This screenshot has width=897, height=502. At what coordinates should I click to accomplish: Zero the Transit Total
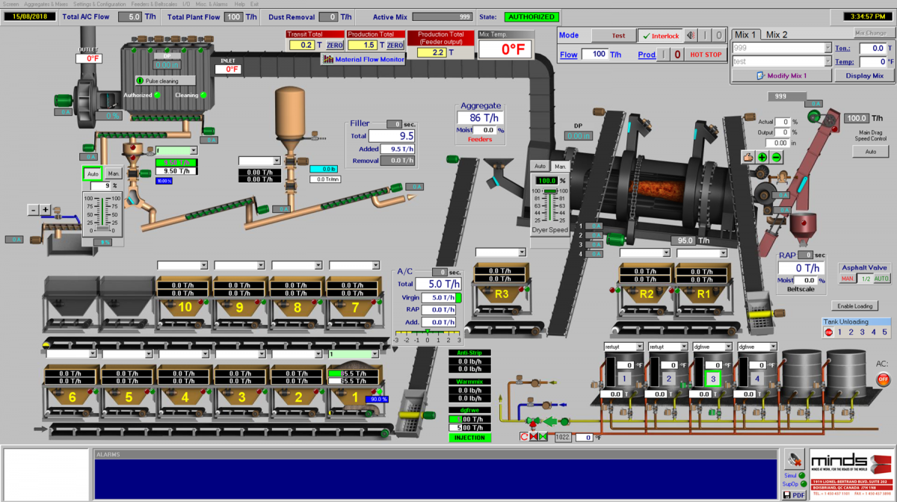tap(334, 45)
